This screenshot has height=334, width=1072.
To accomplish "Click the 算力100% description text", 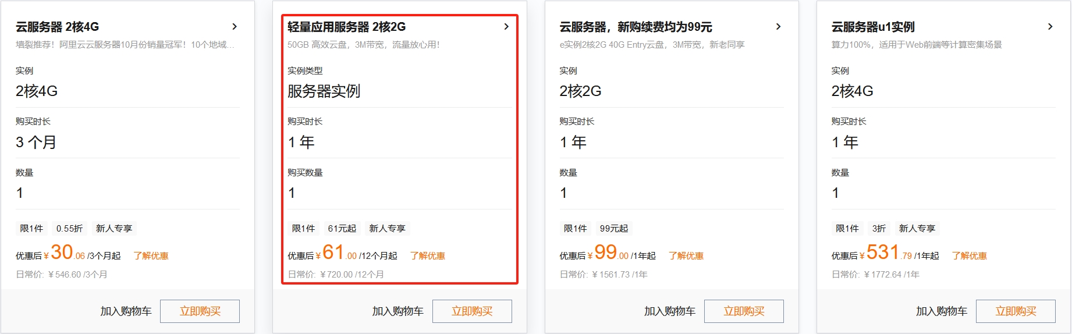I will [917, 45].
